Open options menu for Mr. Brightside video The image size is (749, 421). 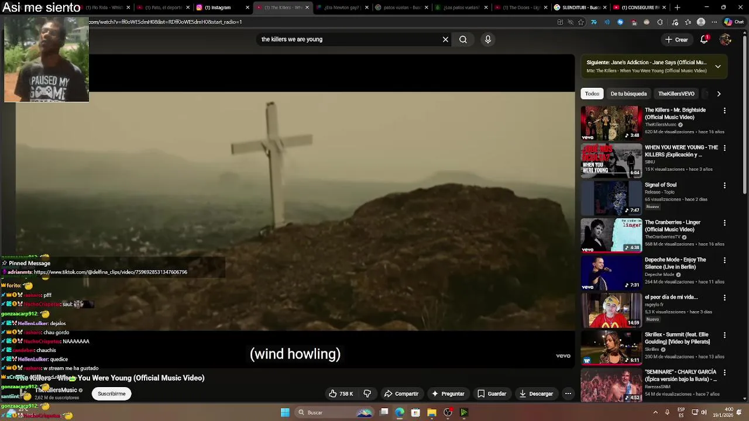coord(724,111)
